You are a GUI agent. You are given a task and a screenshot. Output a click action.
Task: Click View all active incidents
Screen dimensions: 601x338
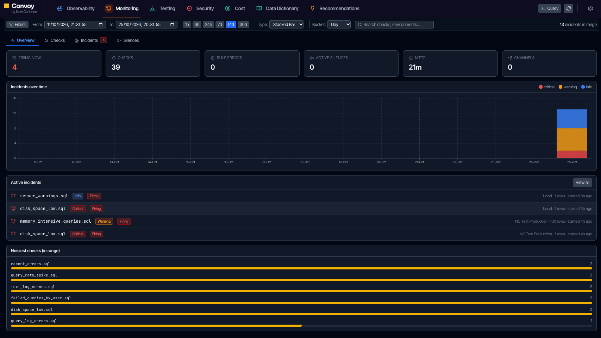coord(582,183)
